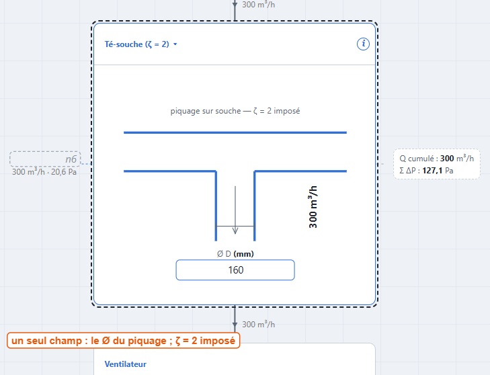The width and height of the screenshot is (490, 375).
Task: Open the info icon on Té-souche card
Action: tap(363, 44)
